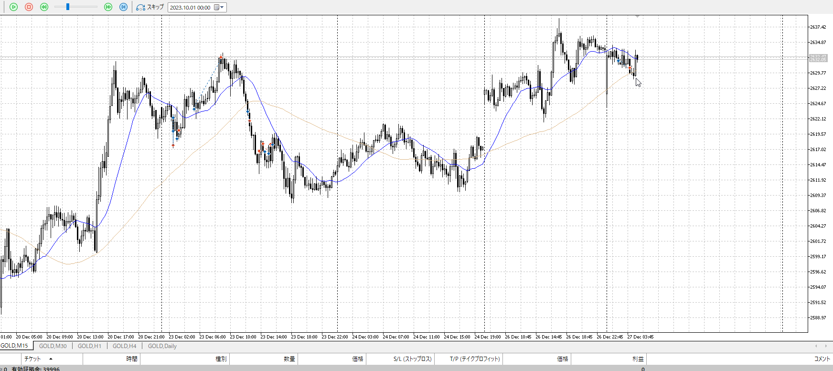Click the red stop button
Image resolution: width=833 pixels, height=371 pixels.
point(29,7)
